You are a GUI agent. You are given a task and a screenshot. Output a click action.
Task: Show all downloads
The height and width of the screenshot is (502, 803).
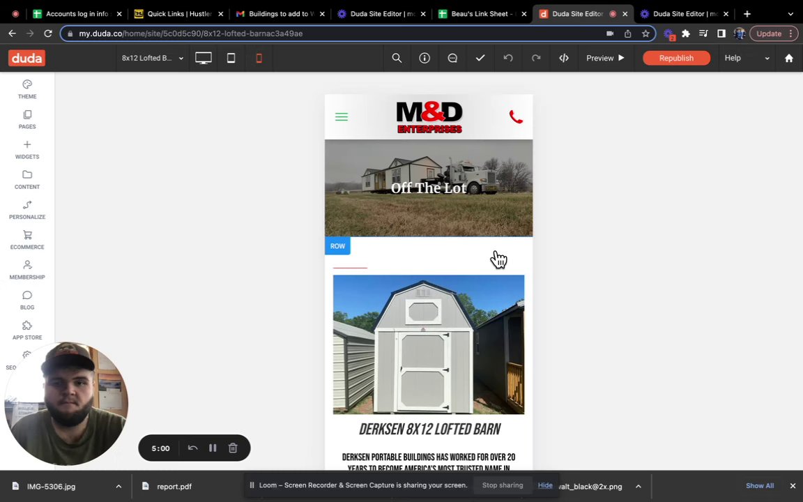pos(760,485)
